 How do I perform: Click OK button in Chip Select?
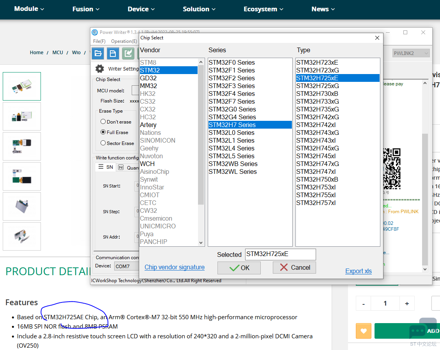tap(239, 268)
